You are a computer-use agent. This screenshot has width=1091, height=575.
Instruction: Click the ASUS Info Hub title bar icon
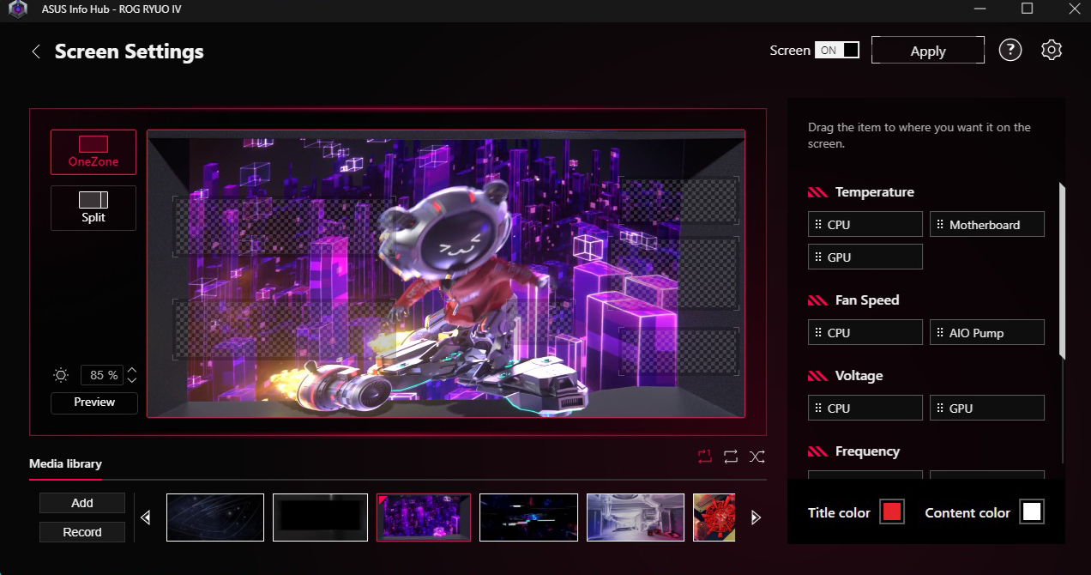tap(18, 9)
